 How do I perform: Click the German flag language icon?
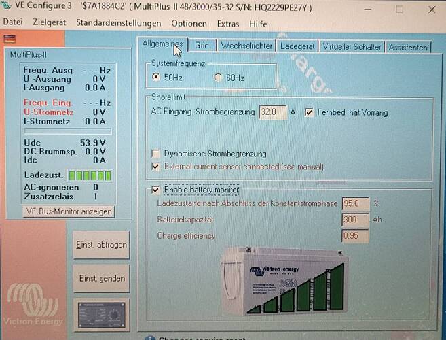tap(10, 39)
